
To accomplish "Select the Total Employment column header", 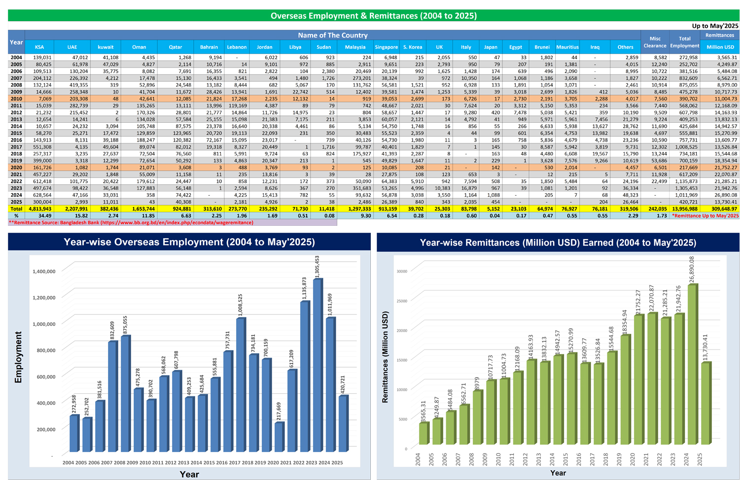I will [684, 42].
